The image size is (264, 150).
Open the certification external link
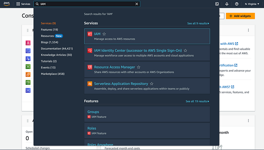coord(228,65)
